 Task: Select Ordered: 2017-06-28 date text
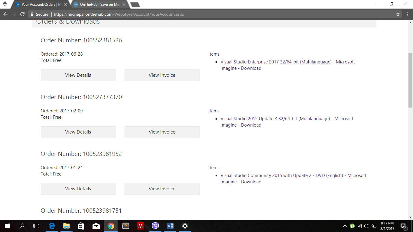62,54
